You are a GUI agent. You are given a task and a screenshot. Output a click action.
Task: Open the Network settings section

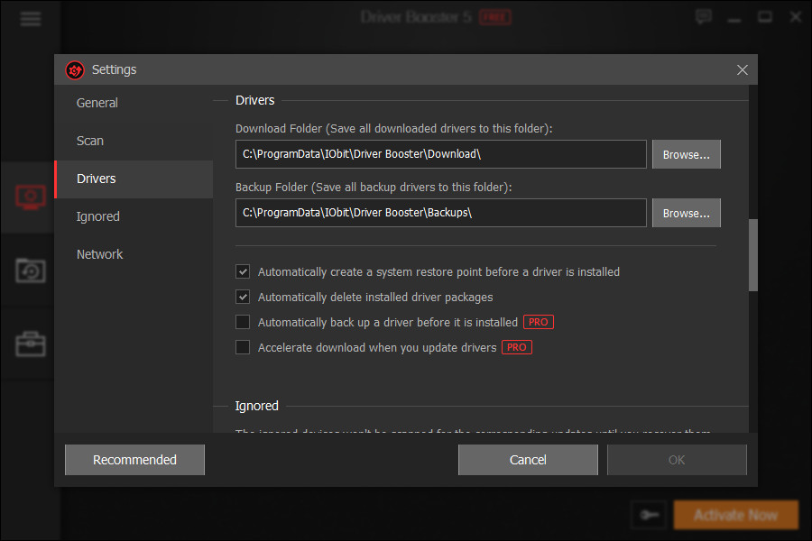[99, 254]
